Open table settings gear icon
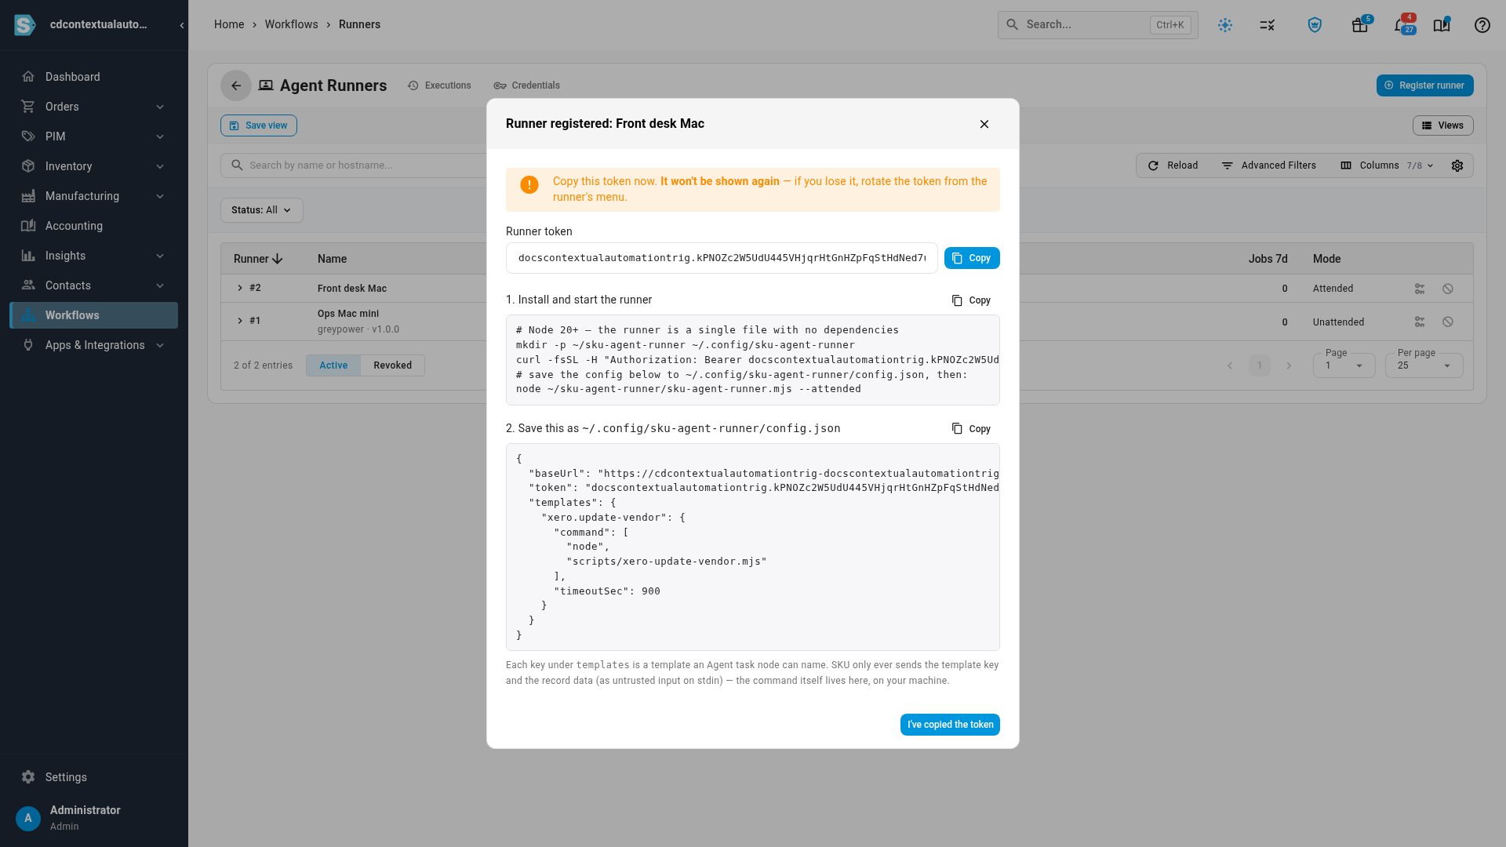Viewport: 1506px width, 847px height. 1457,165
